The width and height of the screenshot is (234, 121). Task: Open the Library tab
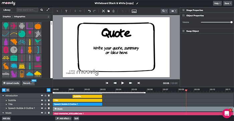click(x=7, y=10)
